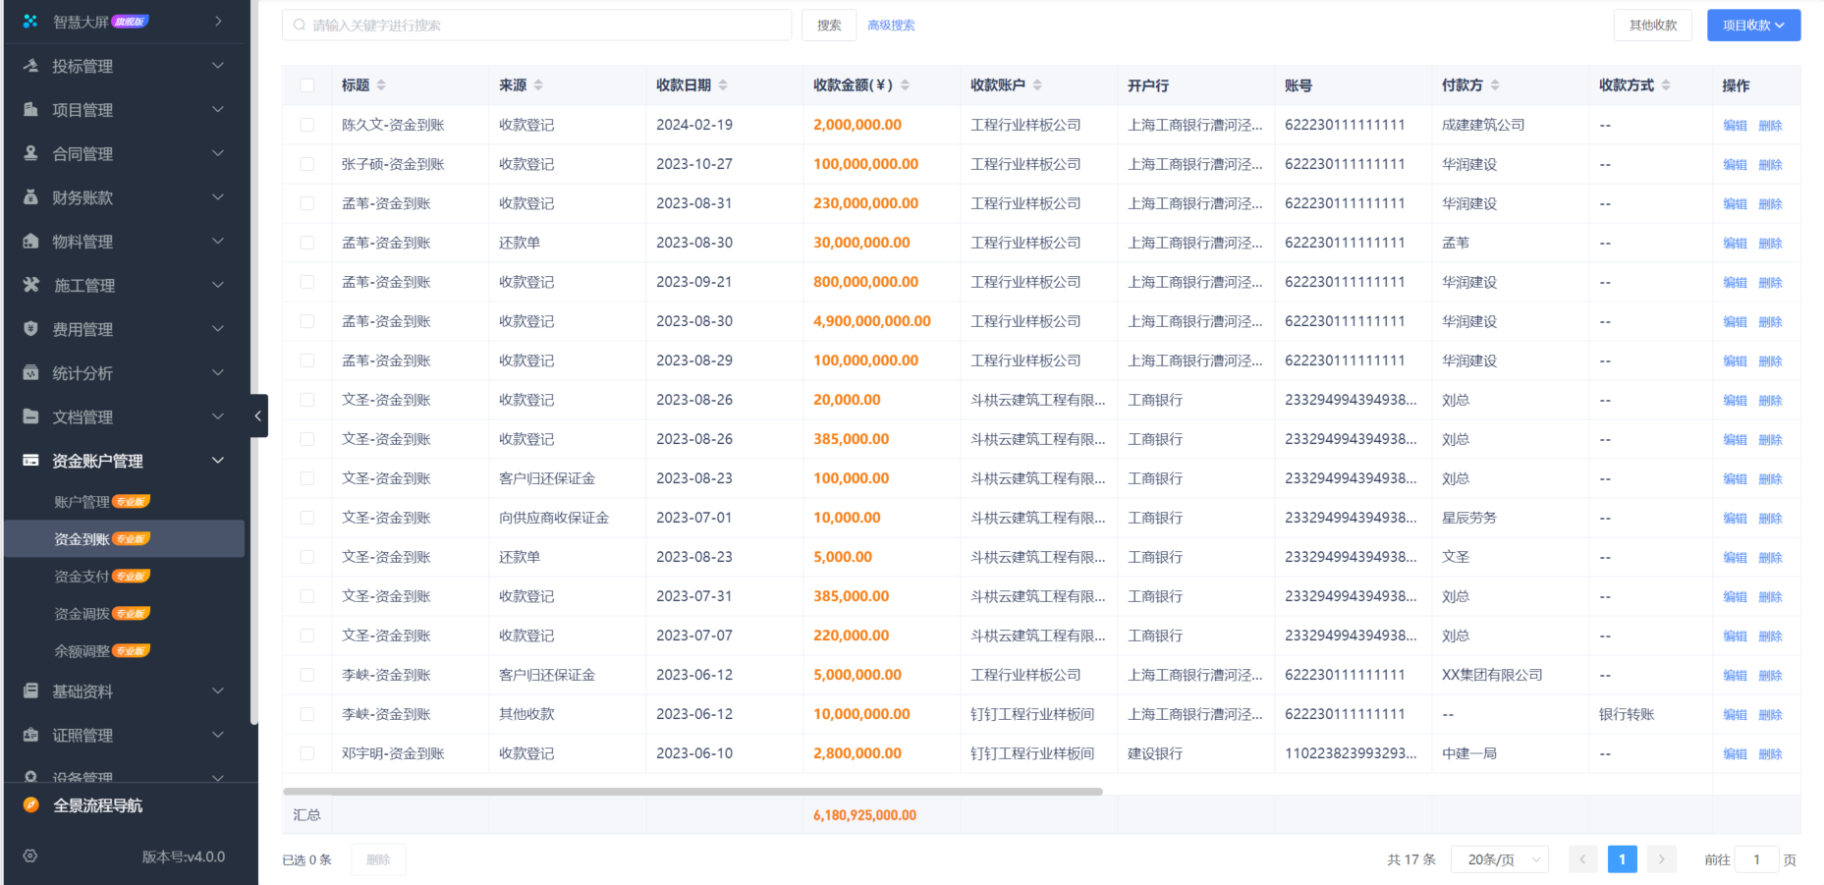This screenshot has width=1824, height=885.
Task: Select the checkbox for 陈久文-资金到账 row
Action: pyautogui.click(x=306, y=125)
